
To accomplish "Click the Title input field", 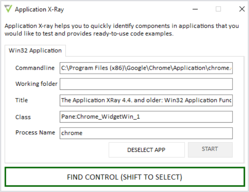I will (146, 100).
